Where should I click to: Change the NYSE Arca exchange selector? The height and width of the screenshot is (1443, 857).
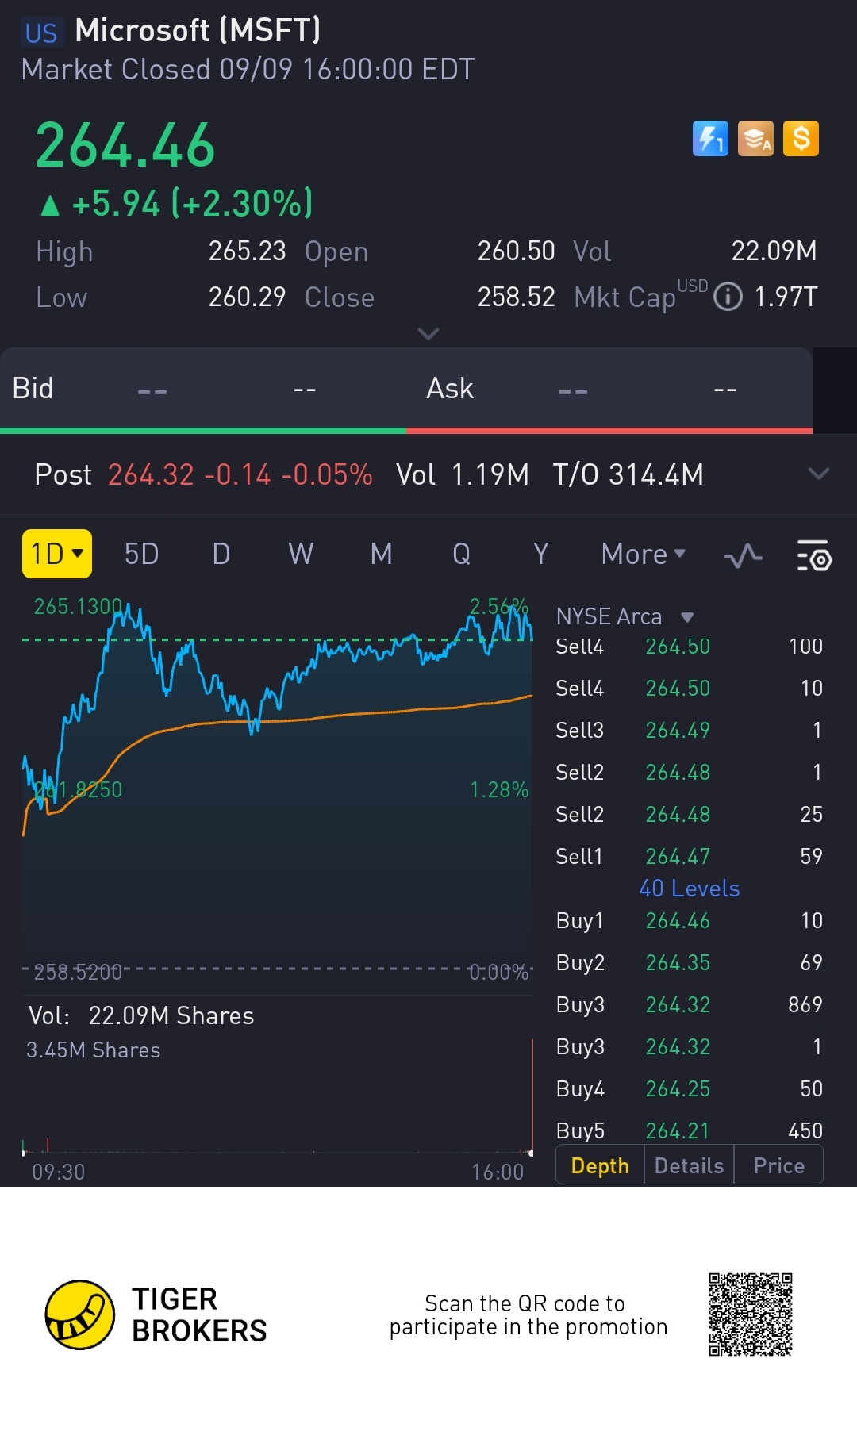coord(624,616)
